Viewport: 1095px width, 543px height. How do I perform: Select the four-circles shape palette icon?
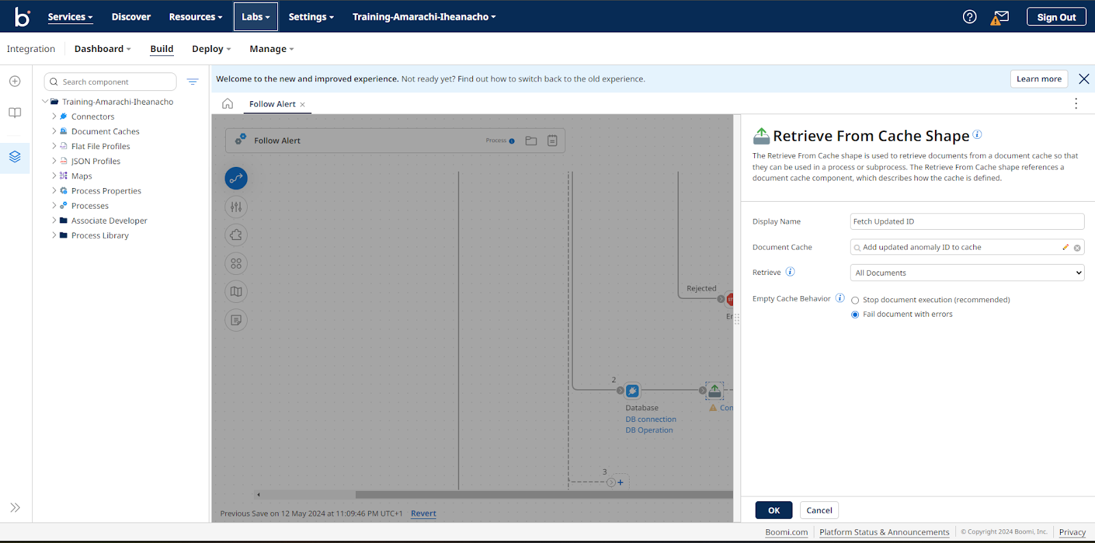[236, 263]
